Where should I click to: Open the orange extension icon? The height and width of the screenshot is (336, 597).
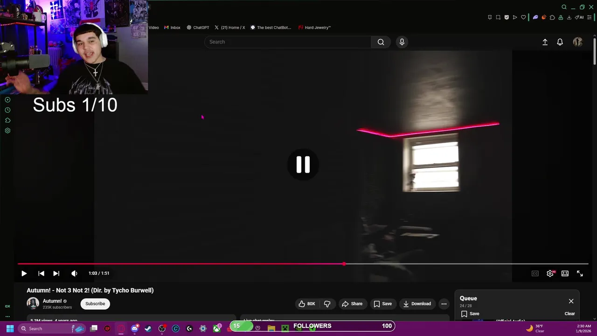[x=544, y=17]
